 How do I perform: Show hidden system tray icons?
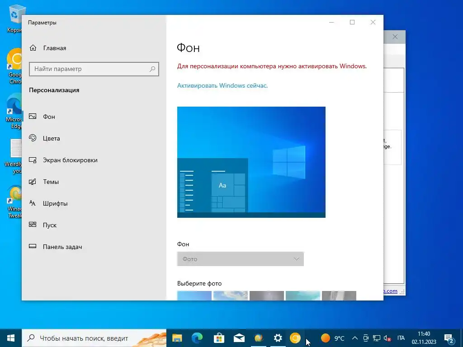coord(355,338)
